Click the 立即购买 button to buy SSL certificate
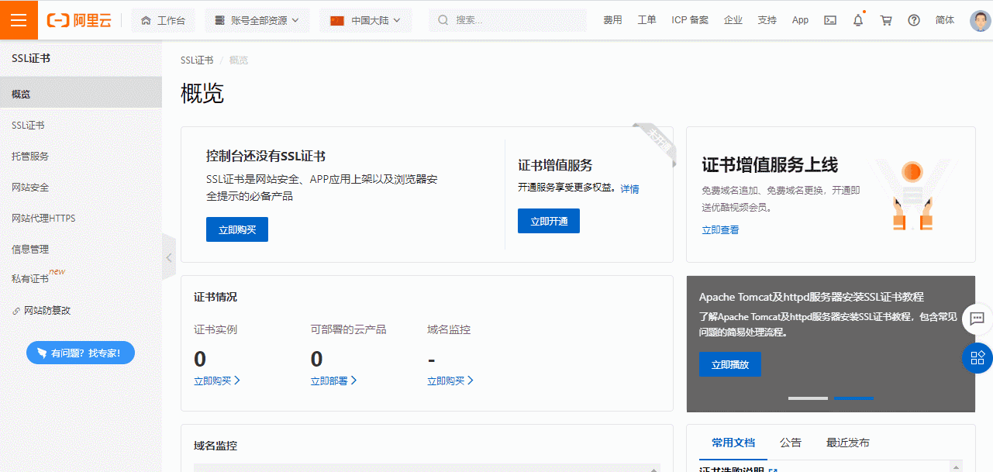This screenshot has width=993, height=472. coord(236,229)
